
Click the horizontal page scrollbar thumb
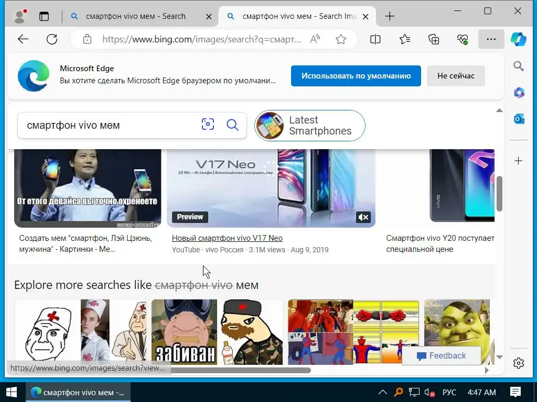[241, 370]
